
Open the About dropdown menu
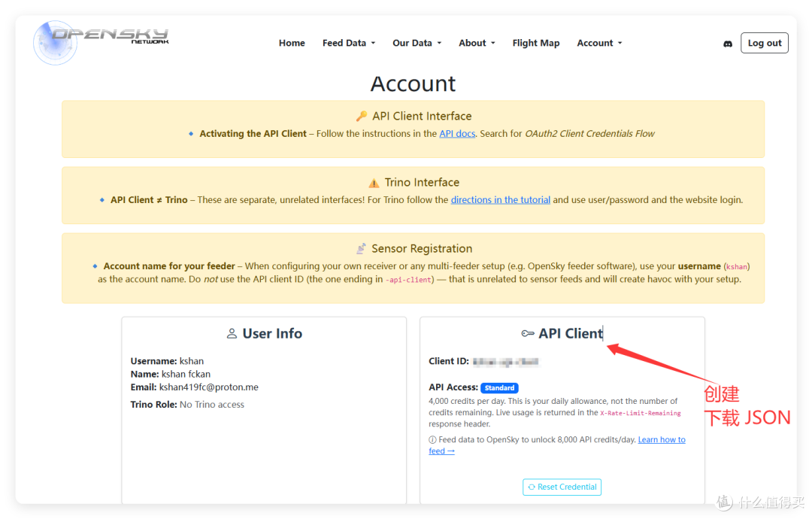(x=477, y=43)
